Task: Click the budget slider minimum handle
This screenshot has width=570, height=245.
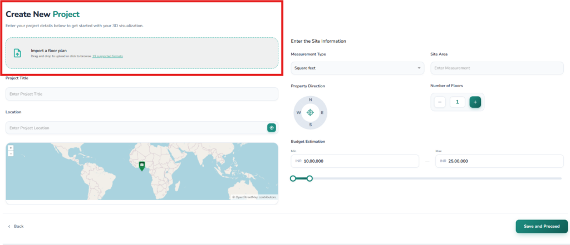Action: click(293, 178)
